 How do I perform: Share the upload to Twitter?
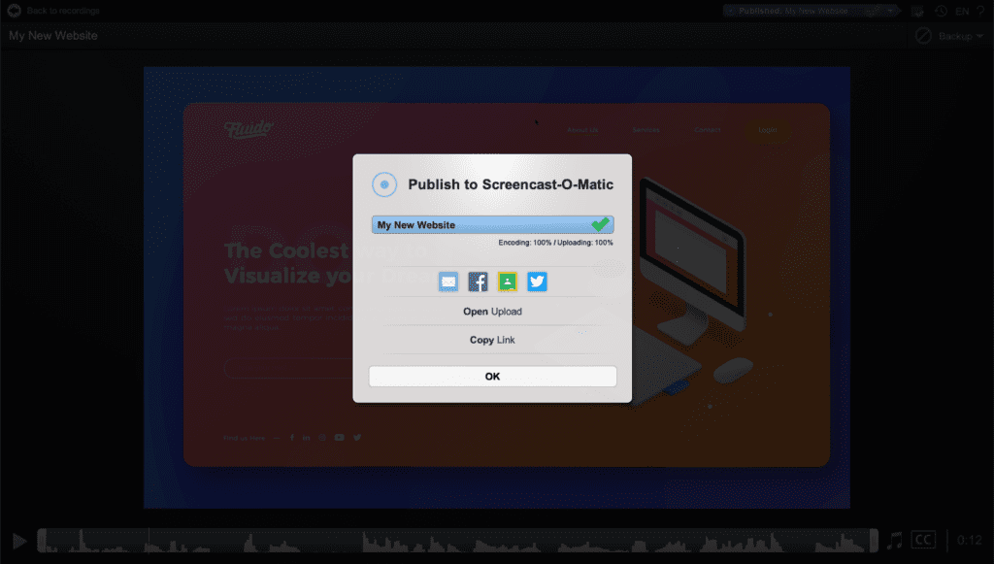[537, 282]
